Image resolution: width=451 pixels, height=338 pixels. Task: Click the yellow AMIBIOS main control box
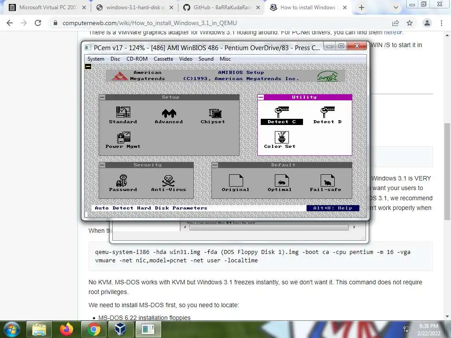coord(88,67)
